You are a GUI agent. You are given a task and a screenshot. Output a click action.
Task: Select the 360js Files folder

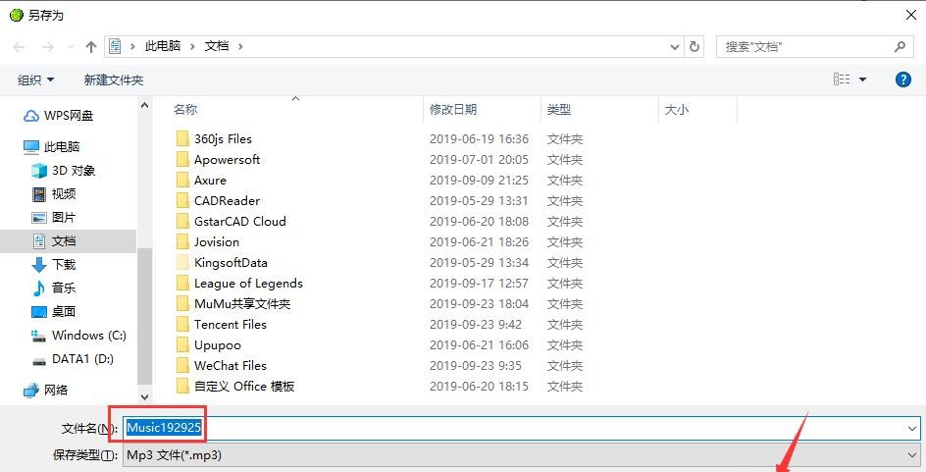[223, 138]
